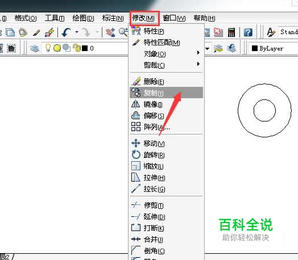Viewport: 298px width, 260px height.
Task: Click the Undo arrow icon
Action: click(66, 32)
